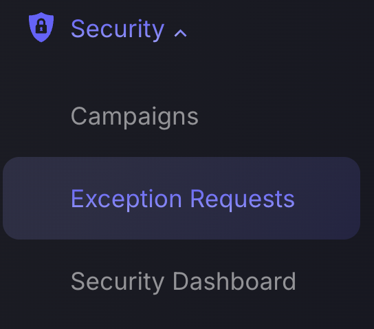Choose the Exception Requests link text
Screen dimensions: 374x329
coord(183,199)
